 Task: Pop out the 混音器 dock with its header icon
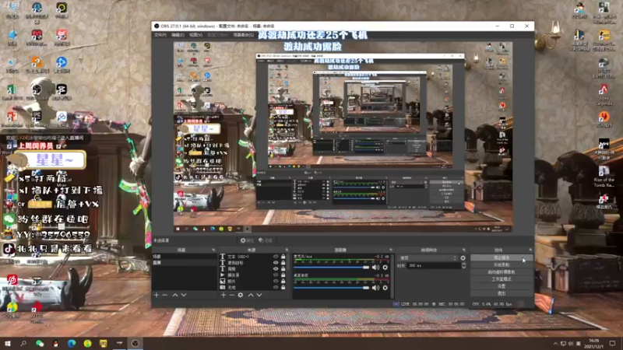tap(391, 250)
